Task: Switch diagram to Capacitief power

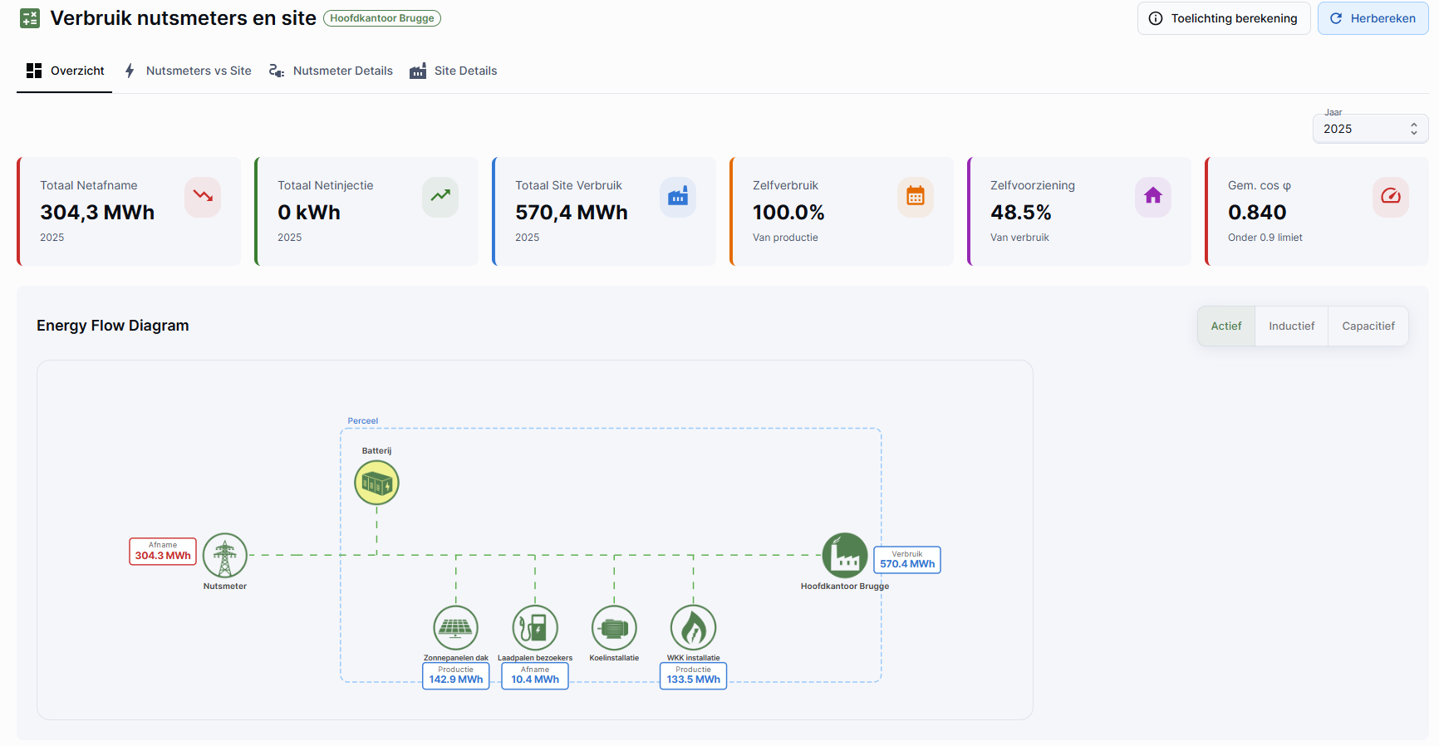Action: (1368, 326)
